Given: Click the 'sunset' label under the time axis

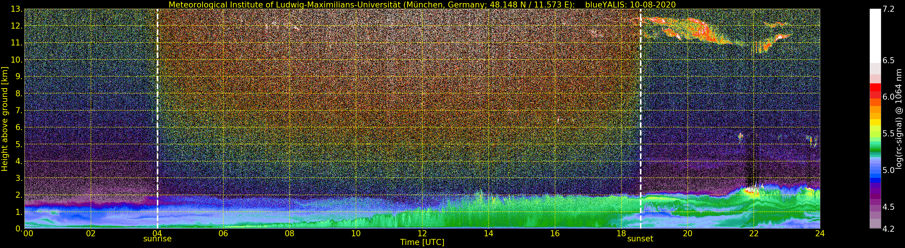Looking at the screenshot, I should (640, 239).
